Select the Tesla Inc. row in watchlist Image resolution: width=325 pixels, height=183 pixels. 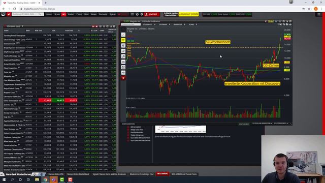click(x=60, y=72)
